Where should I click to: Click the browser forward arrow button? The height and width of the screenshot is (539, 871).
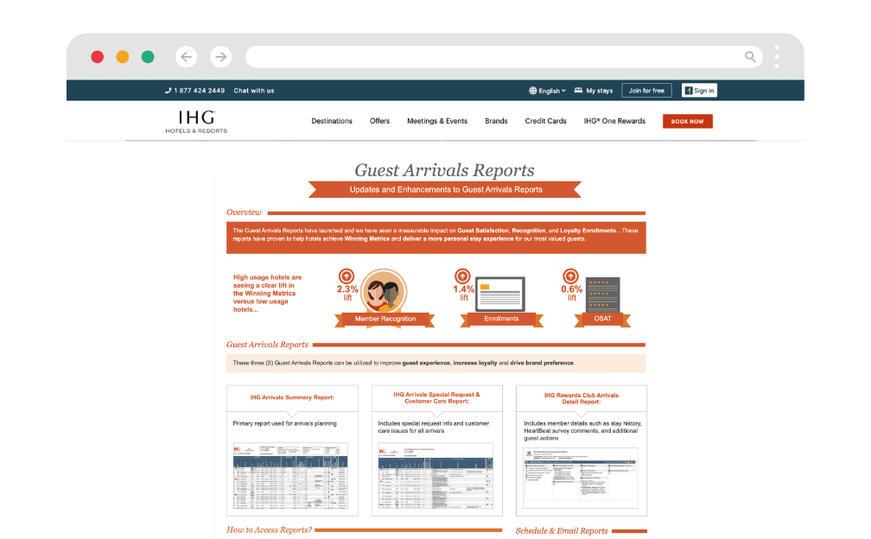pyautogui.click(x=221, y=57)
